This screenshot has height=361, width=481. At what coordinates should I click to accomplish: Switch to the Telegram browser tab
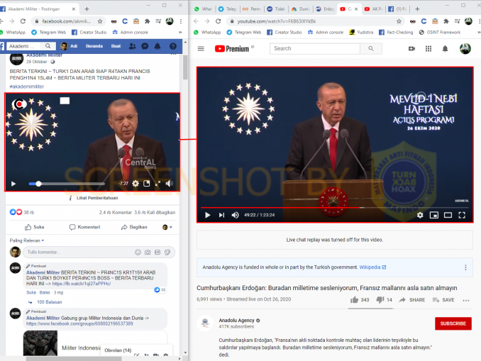(x=228, y=9)
